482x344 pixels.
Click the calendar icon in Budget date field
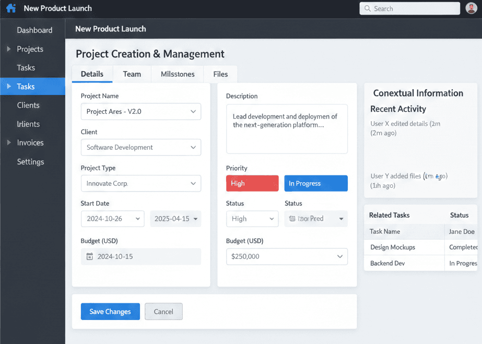click(89, 256)
